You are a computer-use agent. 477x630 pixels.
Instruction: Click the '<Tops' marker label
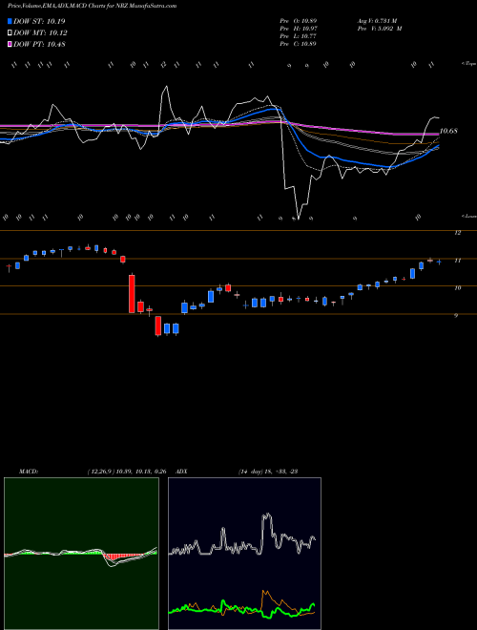tap(469, 64)
